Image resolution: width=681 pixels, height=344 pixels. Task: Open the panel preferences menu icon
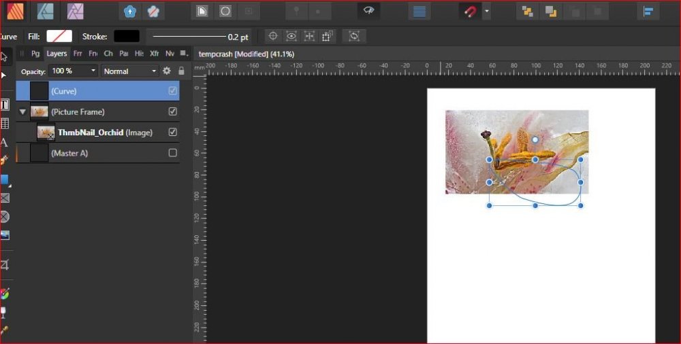pos(184,53)
